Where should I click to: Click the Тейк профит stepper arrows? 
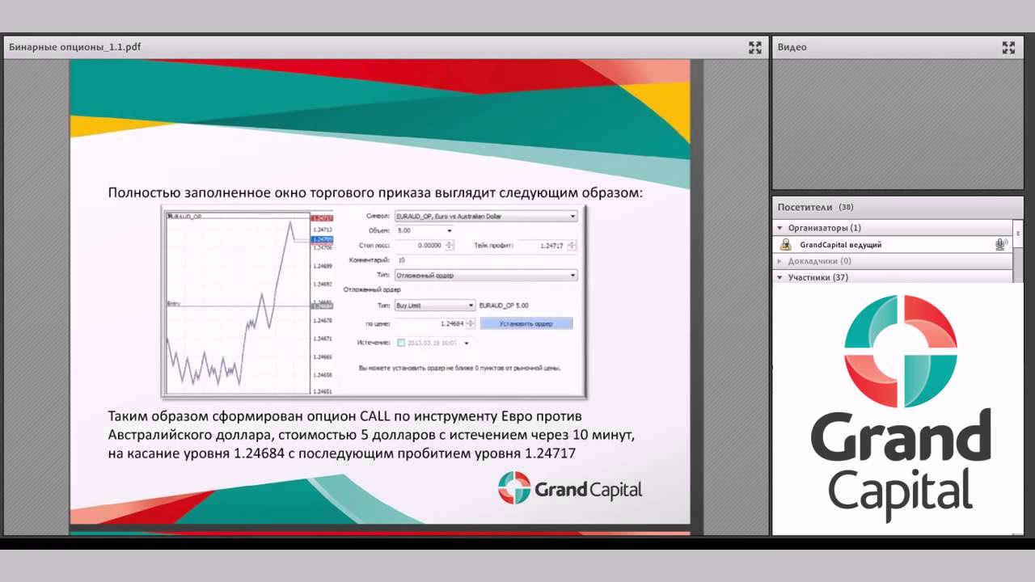[x=571, y=245]
